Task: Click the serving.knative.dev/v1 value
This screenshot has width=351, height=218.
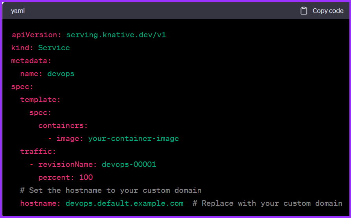Action: (x=116, y=35)
